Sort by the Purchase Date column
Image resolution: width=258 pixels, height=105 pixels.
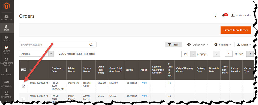pos(58,70)
